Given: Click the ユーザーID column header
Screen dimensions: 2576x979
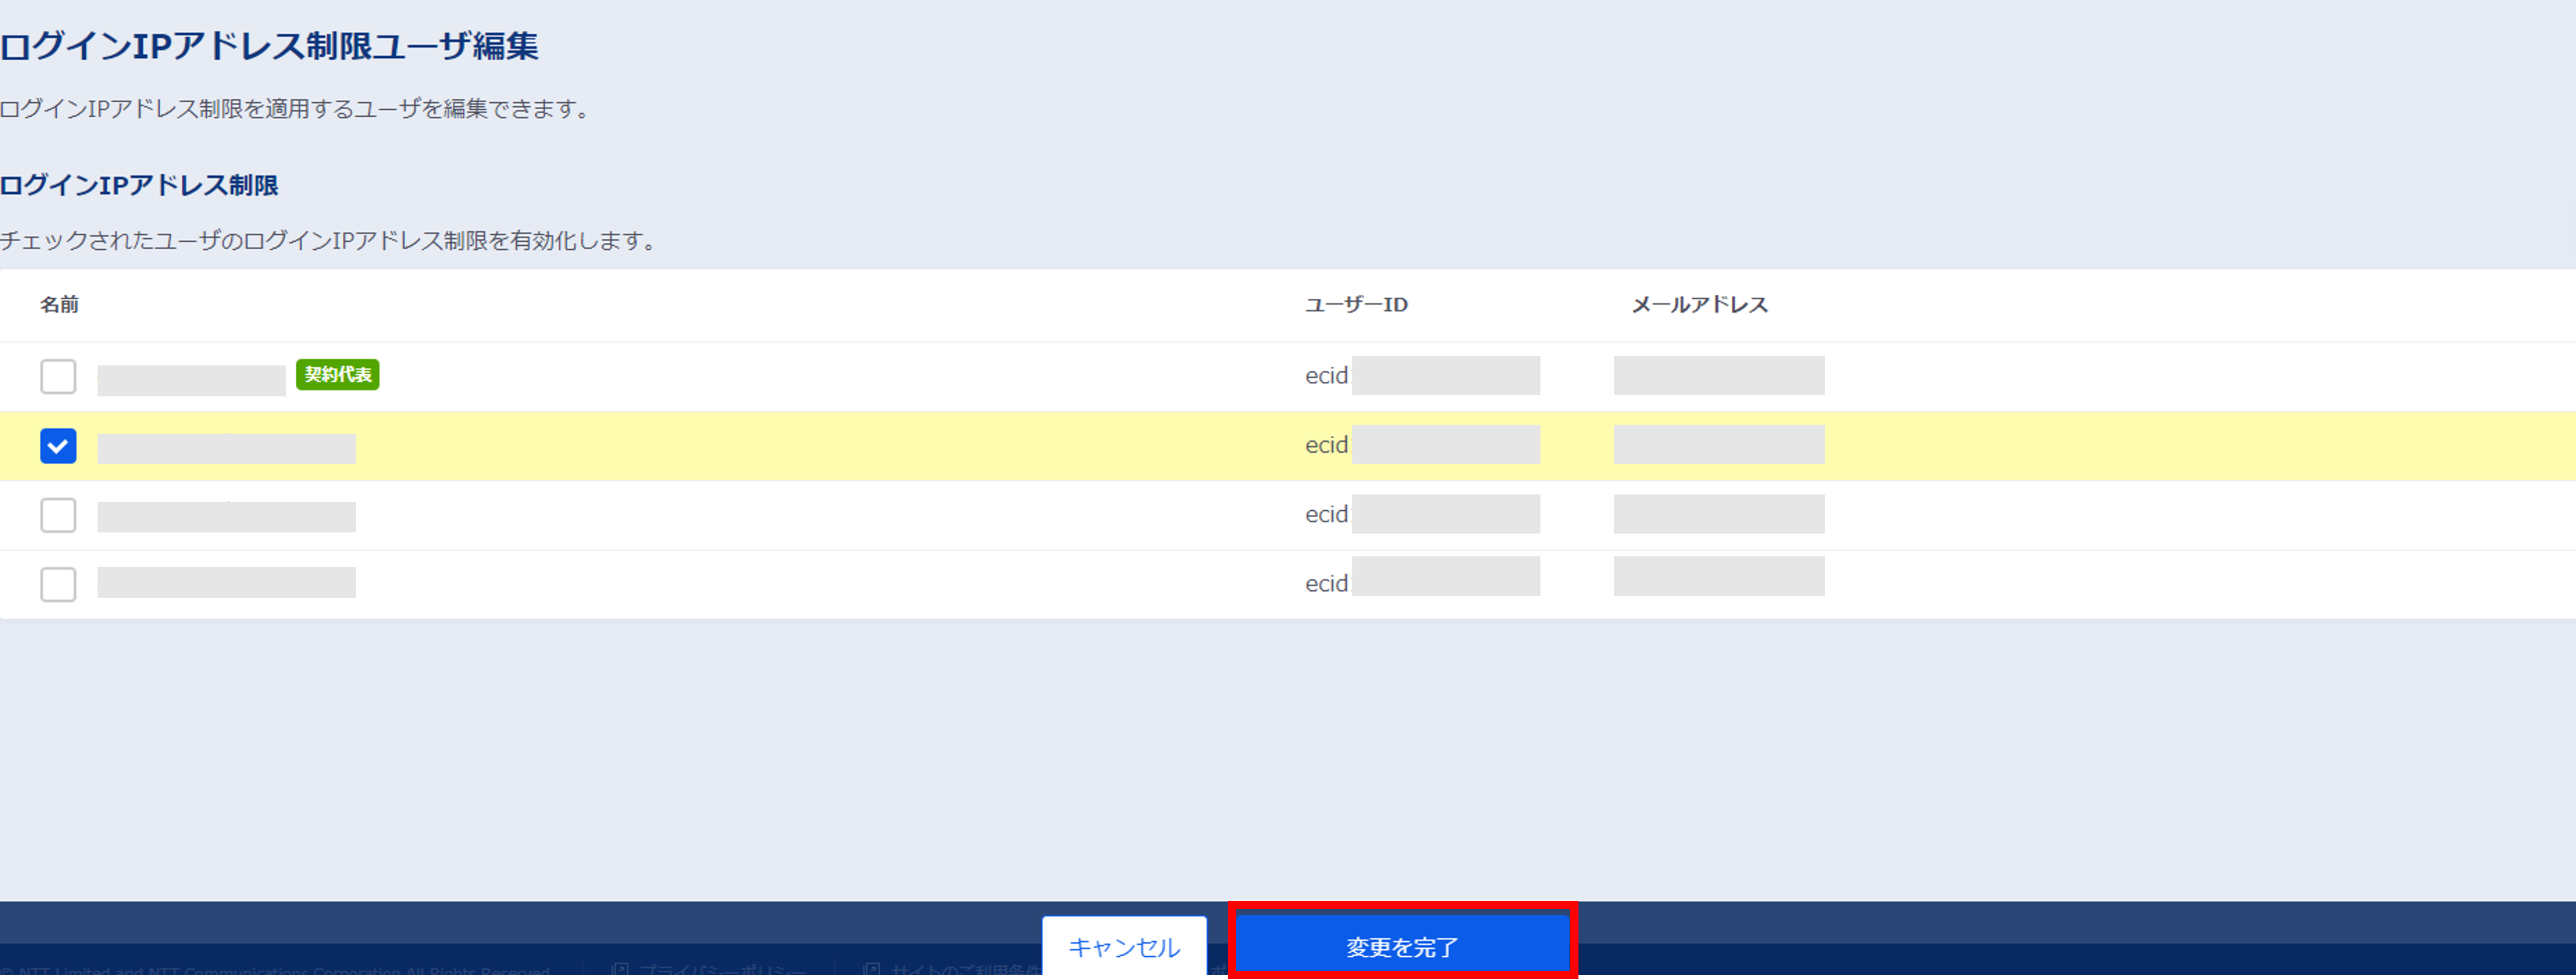Looking at the screenshot, I should pos(1356,305).
